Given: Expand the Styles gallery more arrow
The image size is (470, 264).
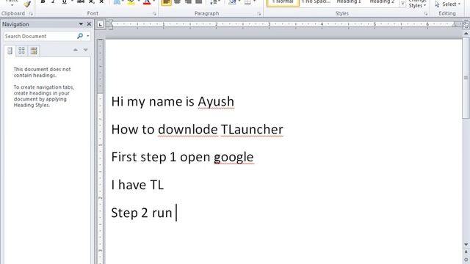Looking at the screenshot, I should coord(402,4).
